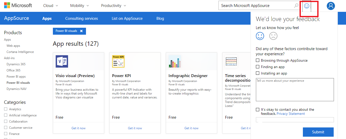This screenshot has width=346, height=139.
Task: Click the Time series decomposition app icon
Action: [231, 61]
